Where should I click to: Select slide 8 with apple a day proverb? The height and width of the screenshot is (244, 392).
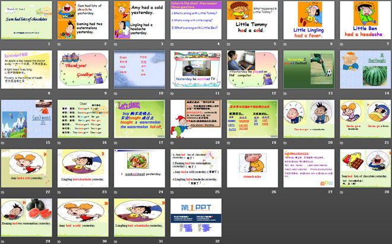click(27, 69)
